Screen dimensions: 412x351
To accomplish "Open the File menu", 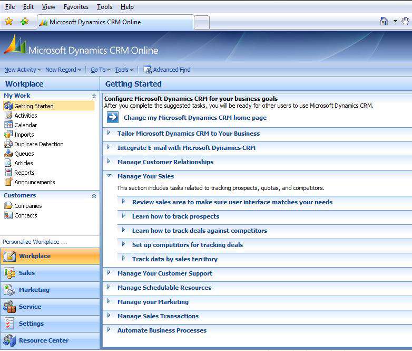I will pyautogui.click(x=10, y=7).
